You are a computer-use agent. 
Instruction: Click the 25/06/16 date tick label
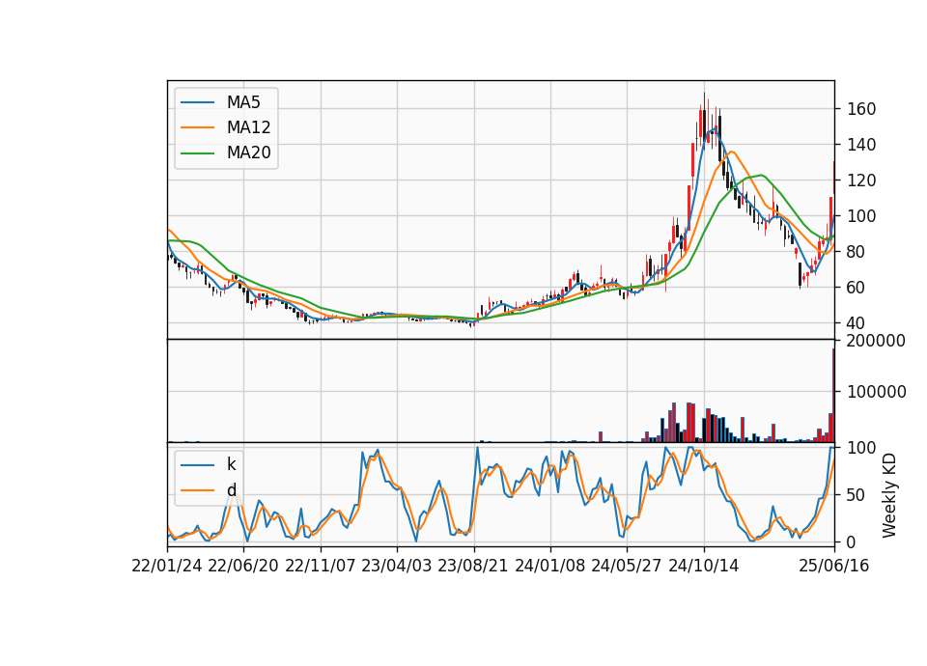point(834,566)
